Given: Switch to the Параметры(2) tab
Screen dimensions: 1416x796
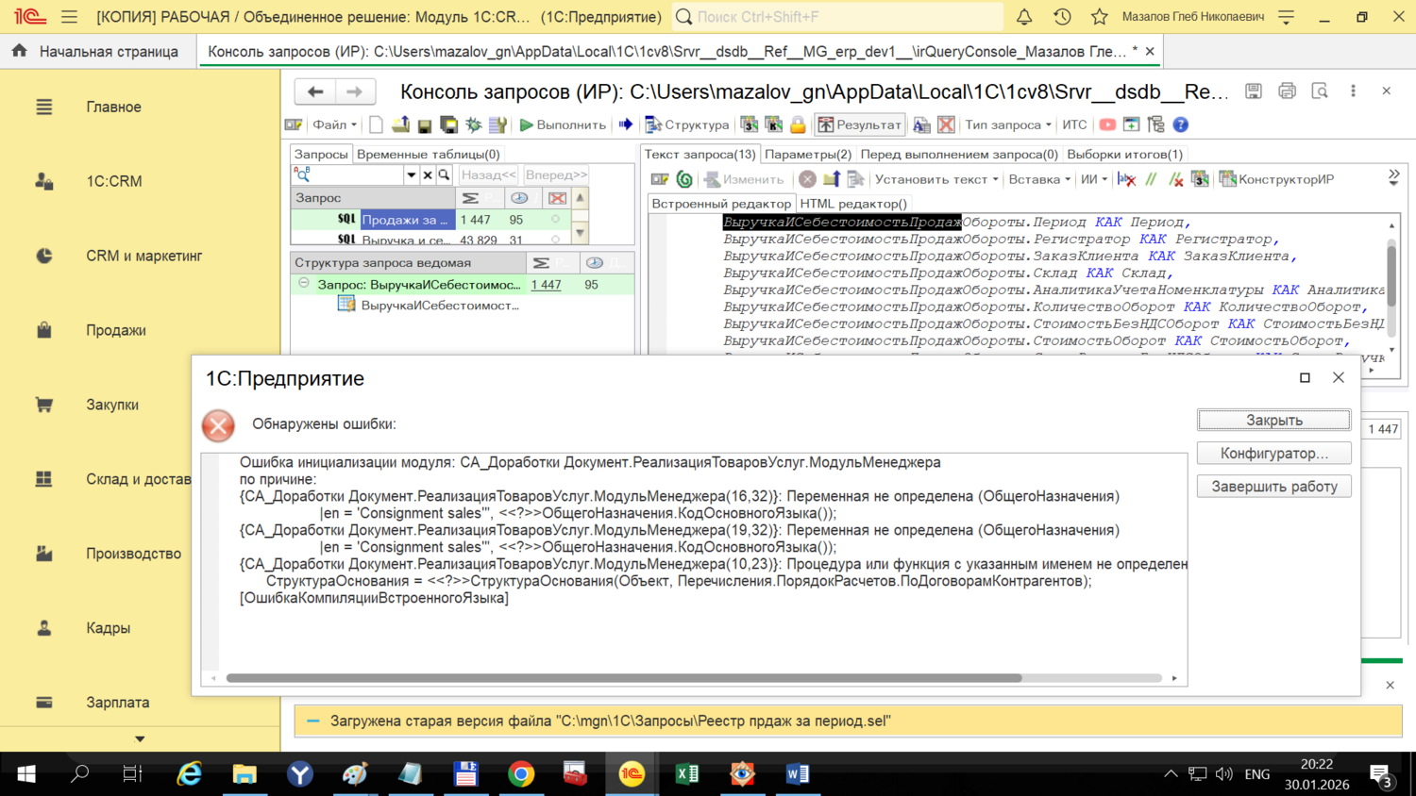Looking at the screenshot, I should click(x=807, y=154).
